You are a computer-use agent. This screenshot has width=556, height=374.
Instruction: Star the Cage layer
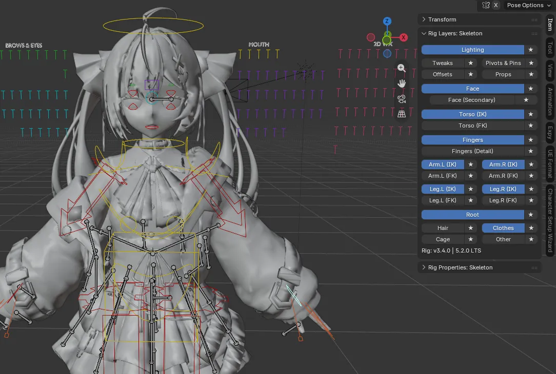point(470,239)
